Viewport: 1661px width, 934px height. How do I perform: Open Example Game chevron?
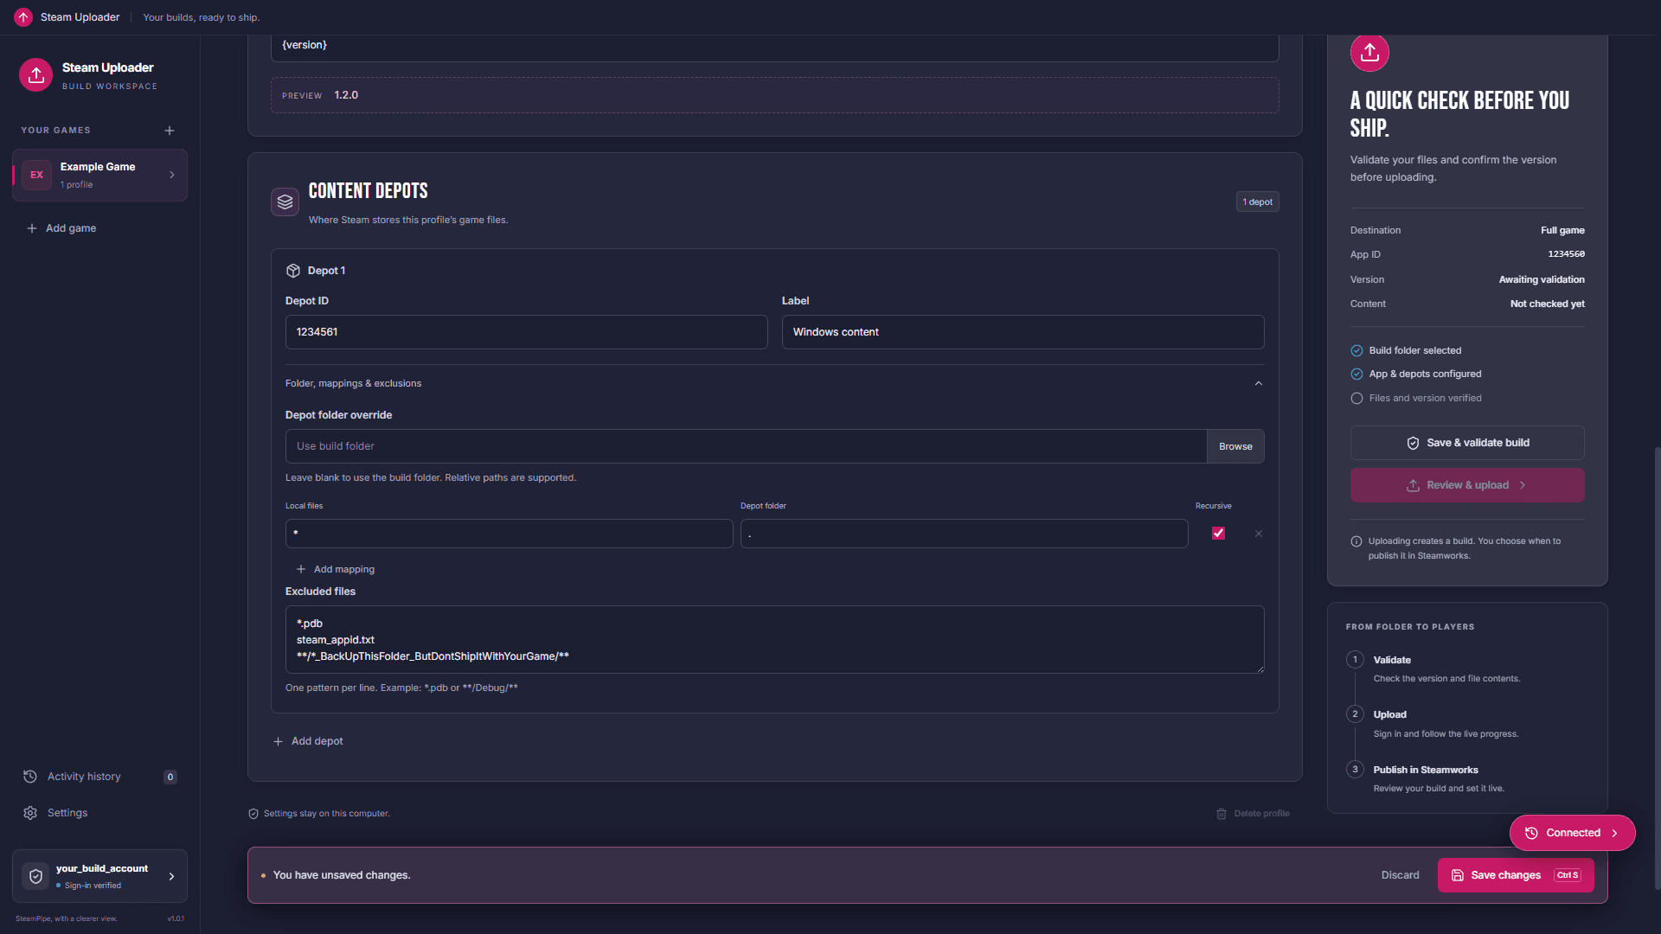(172, 175)
